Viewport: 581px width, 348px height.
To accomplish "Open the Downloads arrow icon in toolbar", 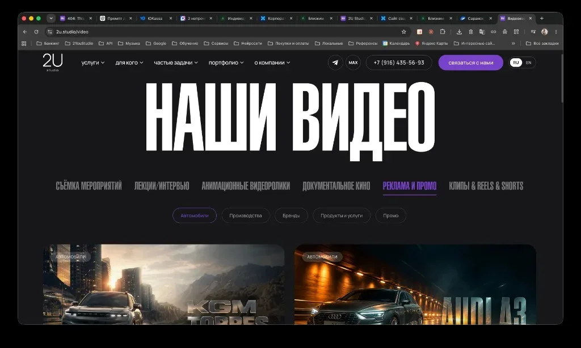I will click(x=459, y=32).
